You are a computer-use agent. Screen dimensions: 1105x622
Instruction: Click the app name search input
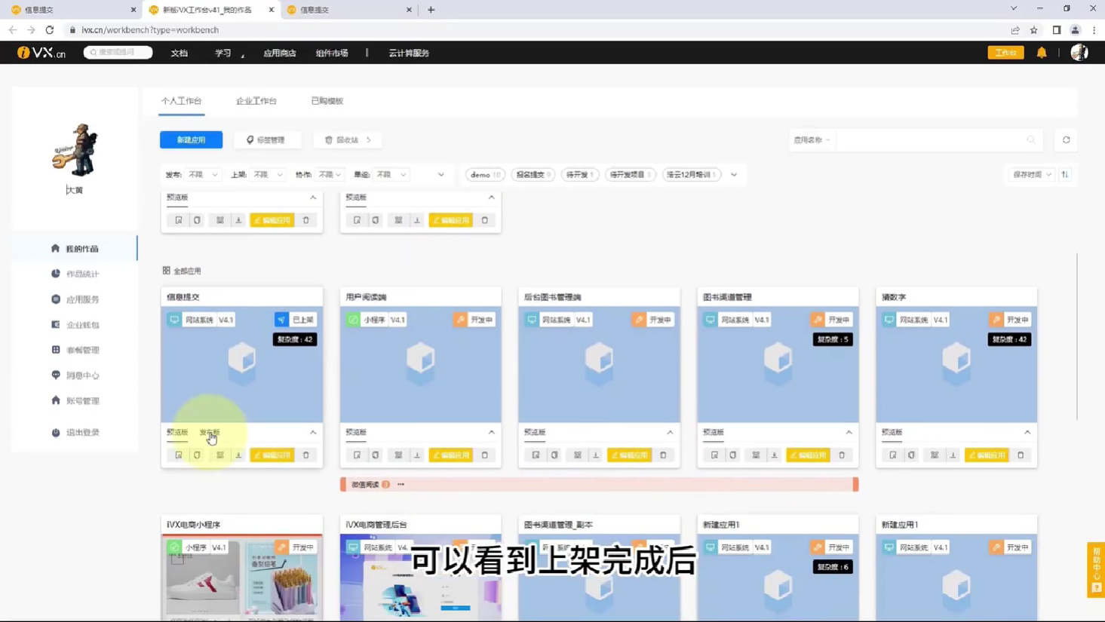pos(929,139)
